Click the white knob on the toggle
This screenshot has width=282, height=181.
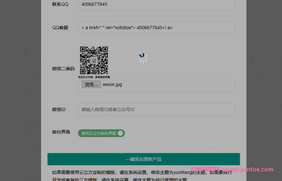(120, 133)
